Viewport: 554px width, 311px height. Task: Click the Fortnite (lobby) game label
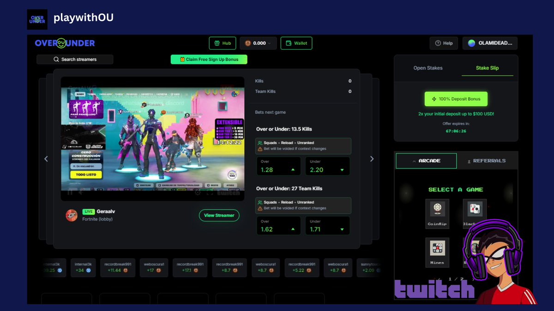coord(97,219)
